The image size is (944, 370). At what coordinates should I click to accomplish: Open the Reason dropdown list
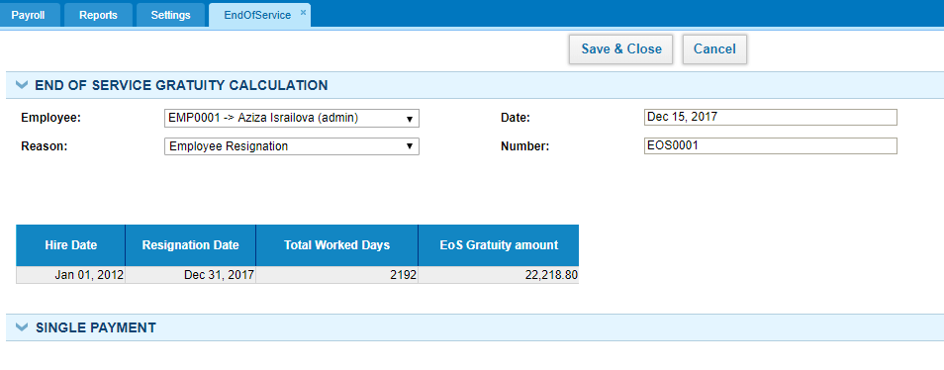click(x=291, y=146)
